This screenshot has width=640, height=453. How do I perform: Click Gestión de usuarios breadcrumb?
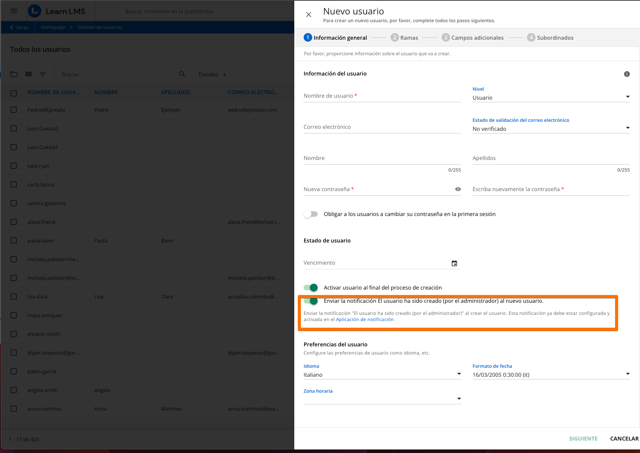pyautogui.click(x=100, y=27)
